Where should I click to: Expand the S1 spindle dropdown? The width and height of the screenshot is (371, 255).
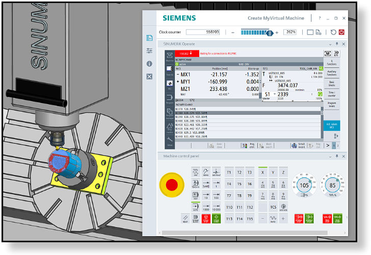[274, 94]
